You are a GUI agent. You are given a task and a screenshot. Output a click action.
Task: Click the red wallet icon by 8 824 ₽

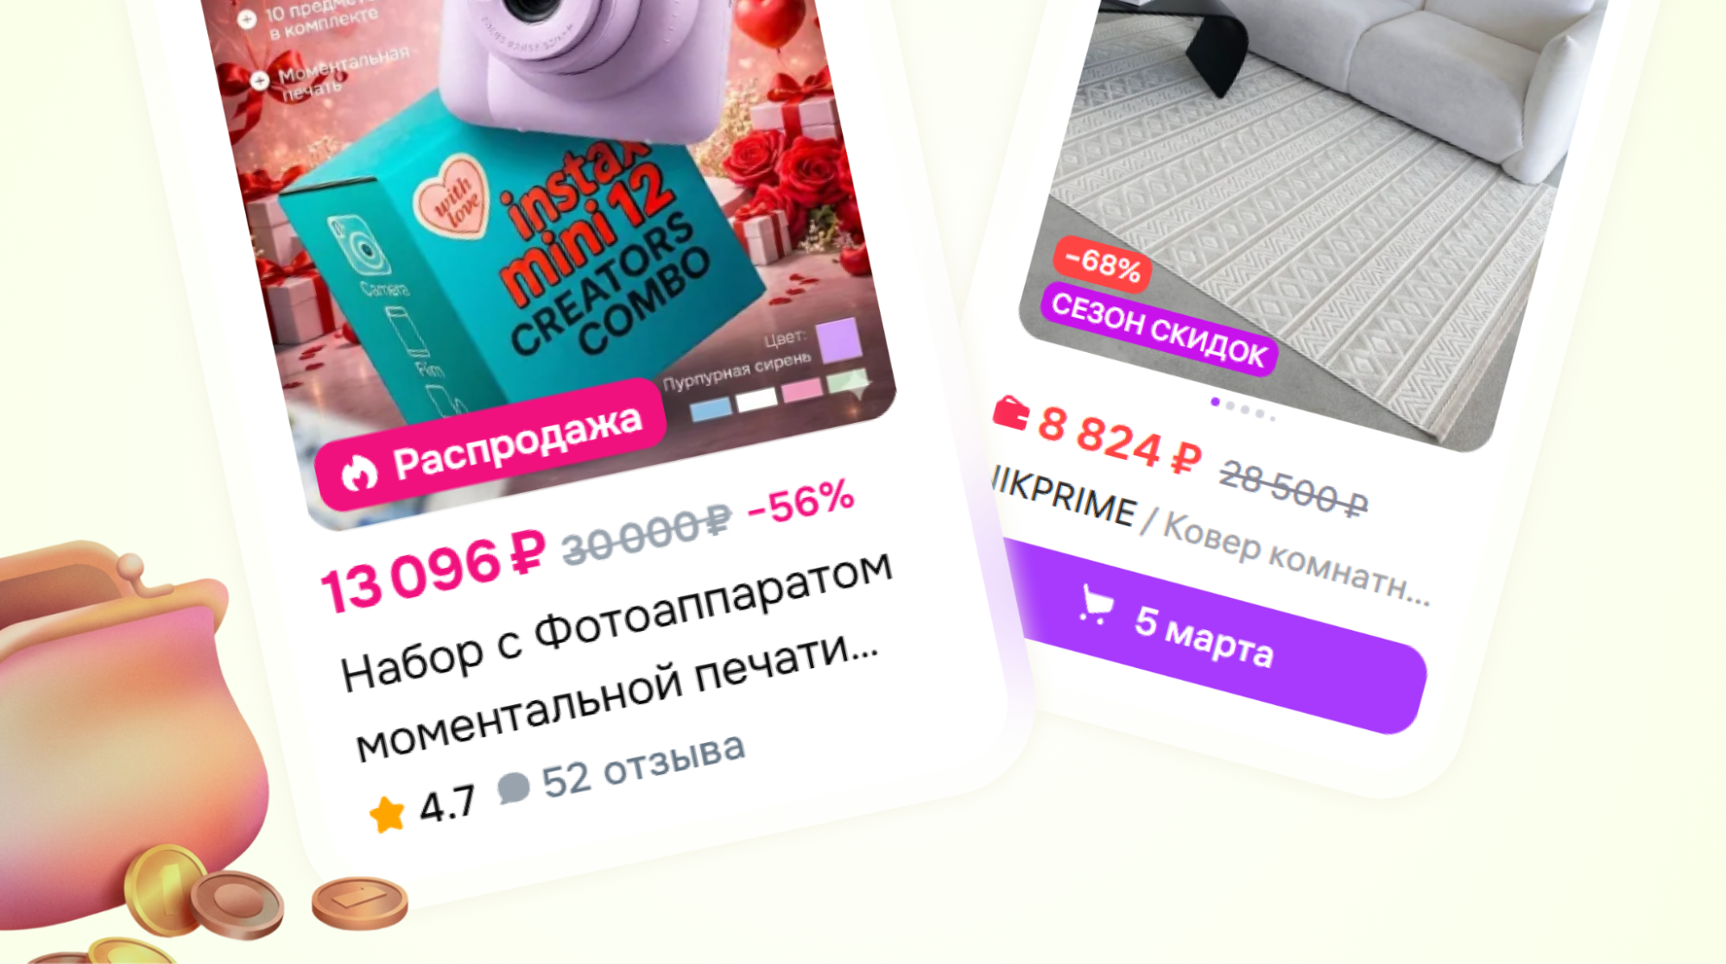(1010, 413)
